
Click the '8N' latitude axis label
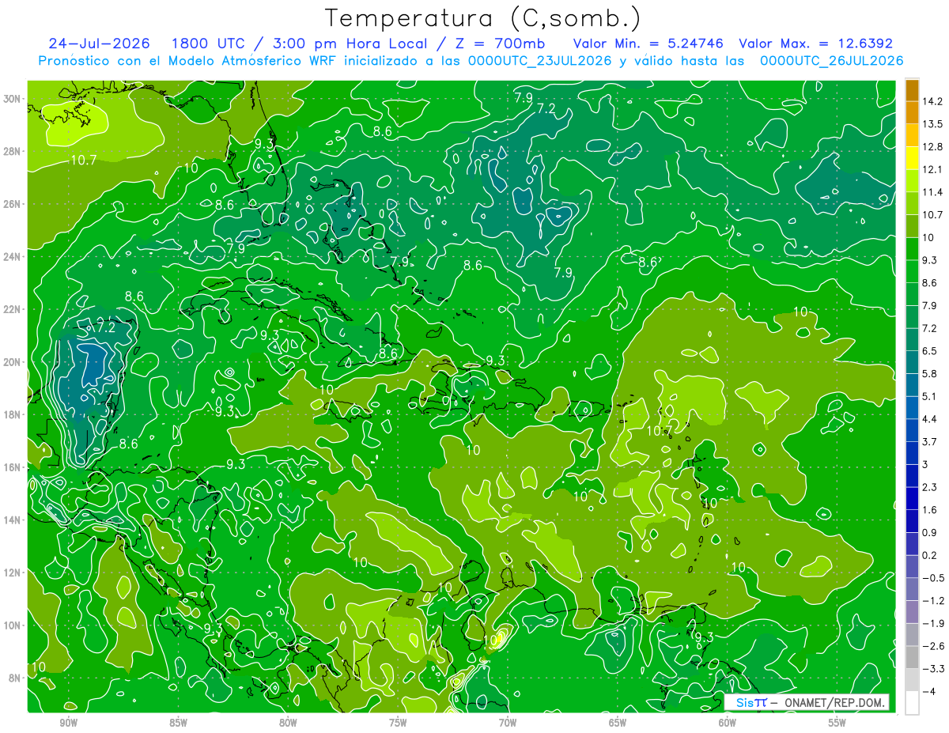click(16, 678)
